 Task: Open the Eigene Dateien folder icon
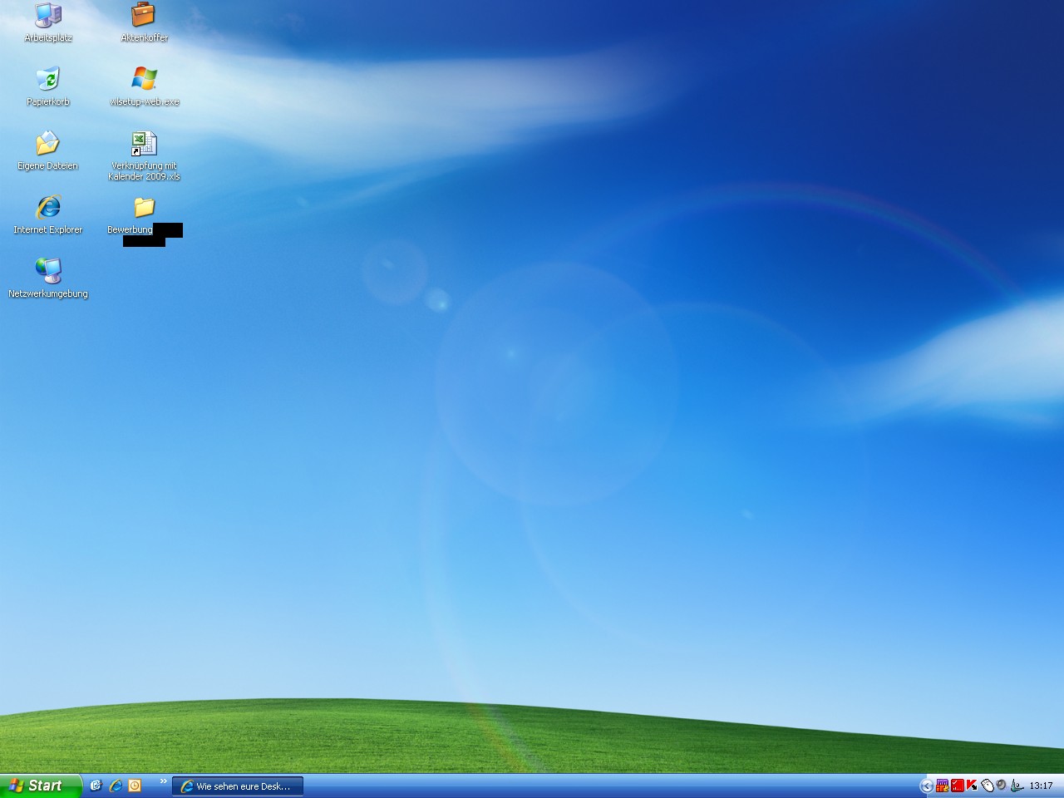coord(48,144)
